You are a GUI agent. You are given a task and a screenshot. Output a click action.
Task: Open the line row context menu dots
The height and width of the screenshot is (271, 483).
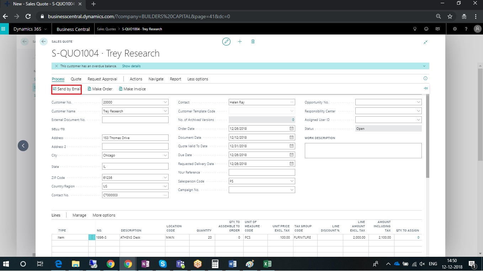click(x=92, y=237)
